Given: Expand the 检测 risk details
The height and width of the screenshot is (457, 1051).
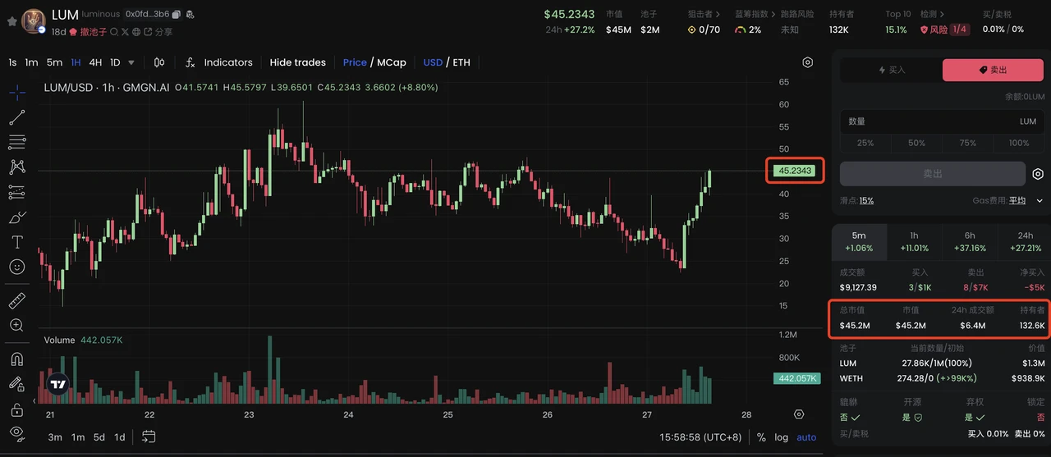Looking at the screenshot, I should click(x=933, y=14).
